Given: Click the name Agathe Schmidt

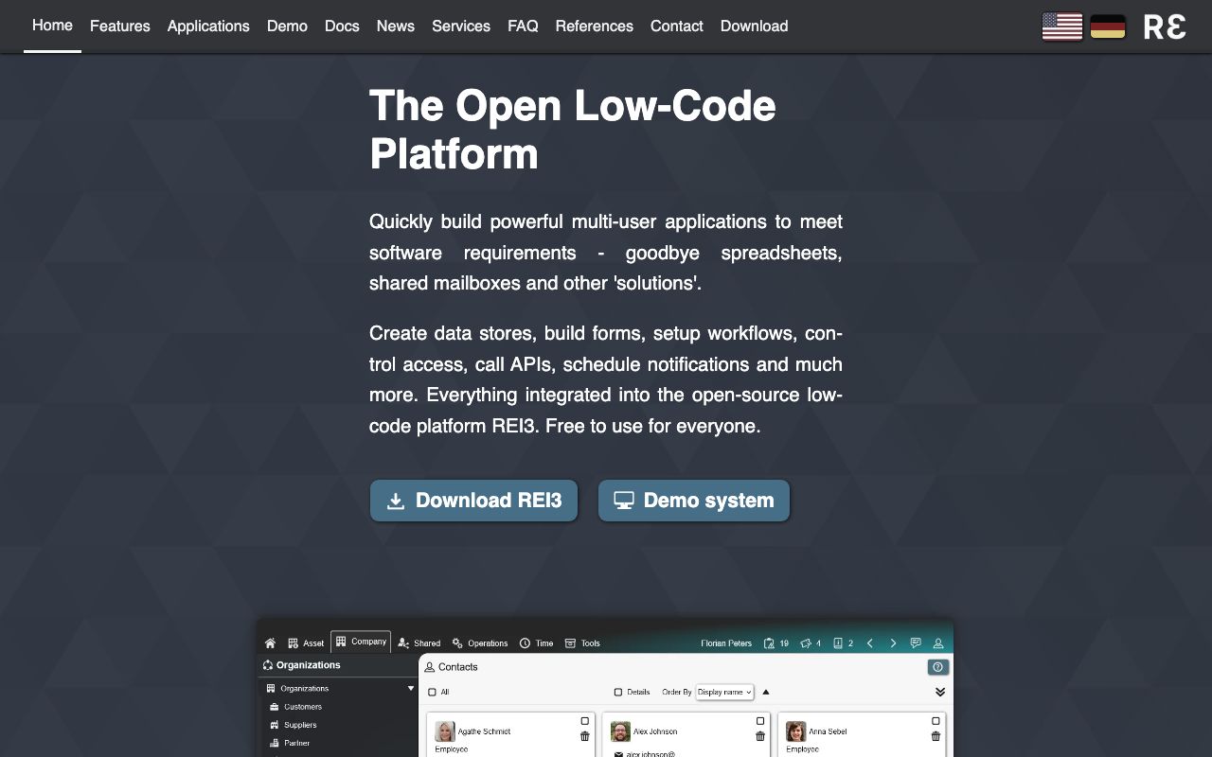Looking at the screenshot, I should coord(484,731).
